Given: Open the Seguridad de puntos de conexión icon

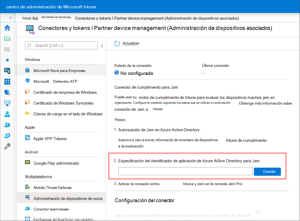Looking at the screenshot, I should [7, 93].
